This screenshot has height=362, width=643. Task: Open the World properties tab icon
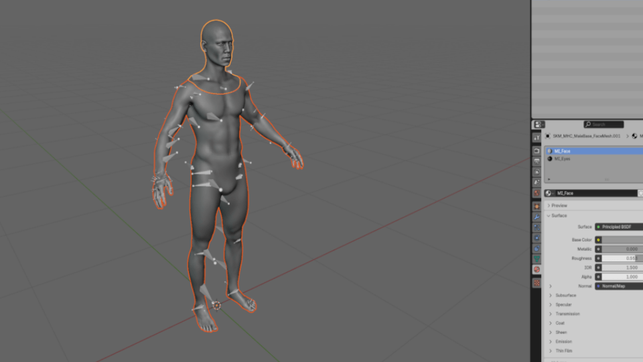(537, 193)
